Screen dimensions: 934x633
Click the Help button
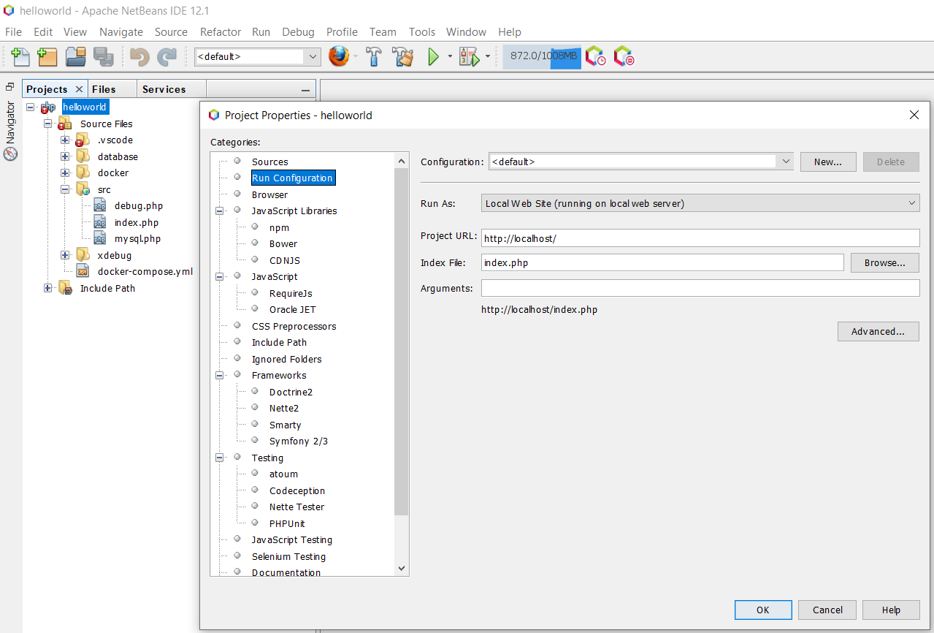pyautogui.click(x=891, y=610)
